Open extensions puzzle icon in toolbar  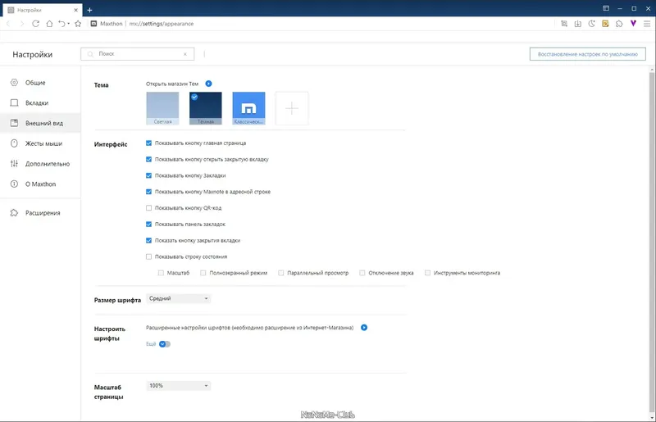tap(619, 24)
